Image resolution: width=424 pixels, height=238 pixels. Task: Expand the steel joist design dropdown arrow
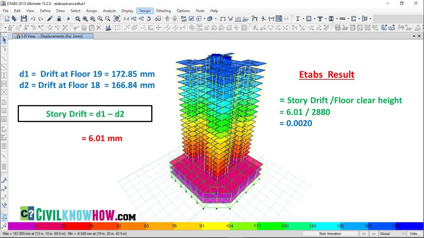coord(348,19)
